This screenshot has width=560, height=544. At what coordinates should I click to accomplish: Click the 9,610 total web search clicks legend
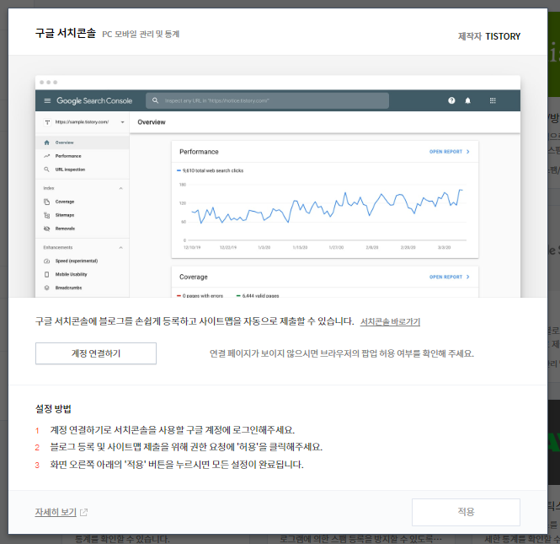(210, 170)
